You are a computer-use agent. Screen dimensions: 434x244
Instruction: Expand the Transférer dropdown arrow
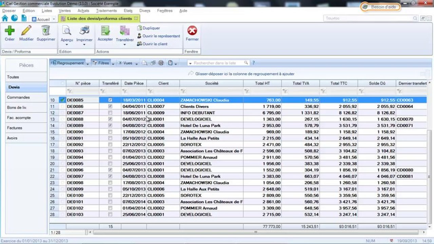[125, 44]
